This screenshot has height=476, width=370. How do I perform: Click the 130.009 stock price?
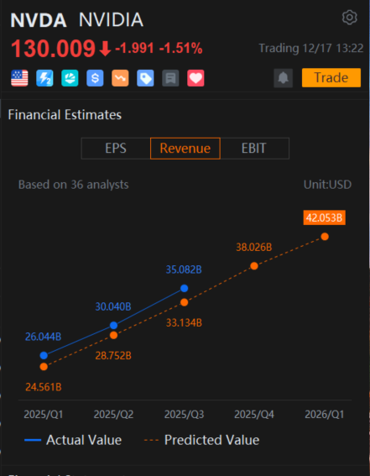(x=53, y=49)
